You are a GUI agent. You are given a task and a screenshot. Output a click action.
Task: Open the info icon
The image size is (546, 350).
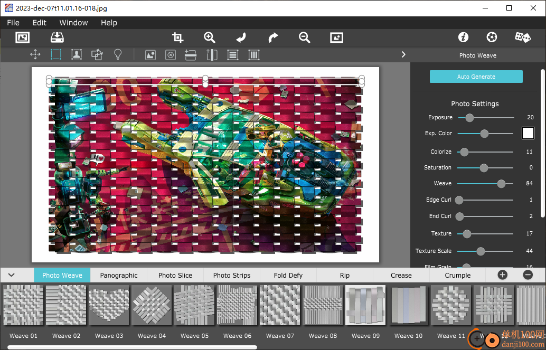463,37
